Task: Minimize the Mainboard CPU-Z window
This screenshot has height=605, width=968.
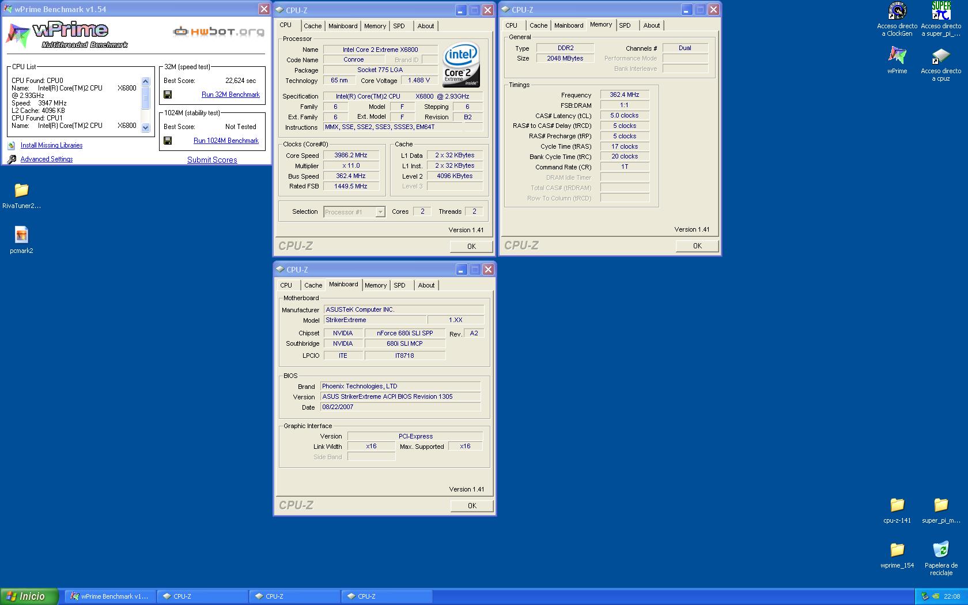Action: pos(461,270)
